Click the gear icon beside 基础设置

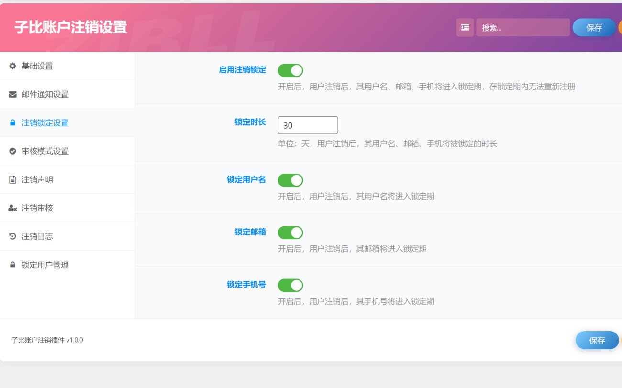pyautogui.click(x=12, y=66)
